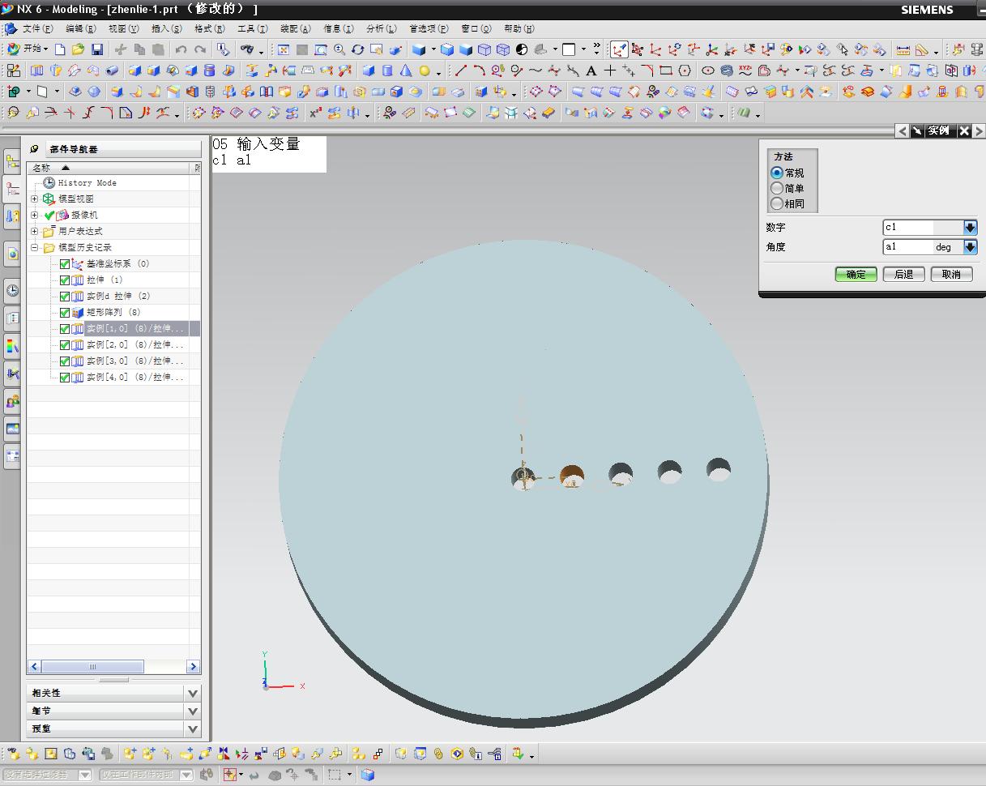This screenshot has height=786, width=986.
Task: Activate the Rotate view tool
Action: click(x=358, y=49)
